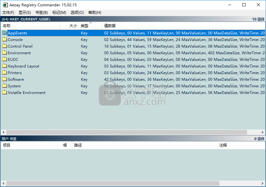Open the 显示(S) menu

click(x=25, y=13)
